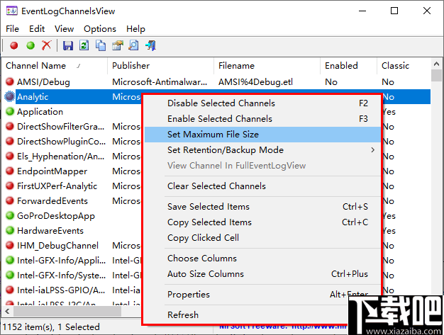This screenshot has width=444, height=335.
Task: Open the View menu
Action: click(64, 29)
